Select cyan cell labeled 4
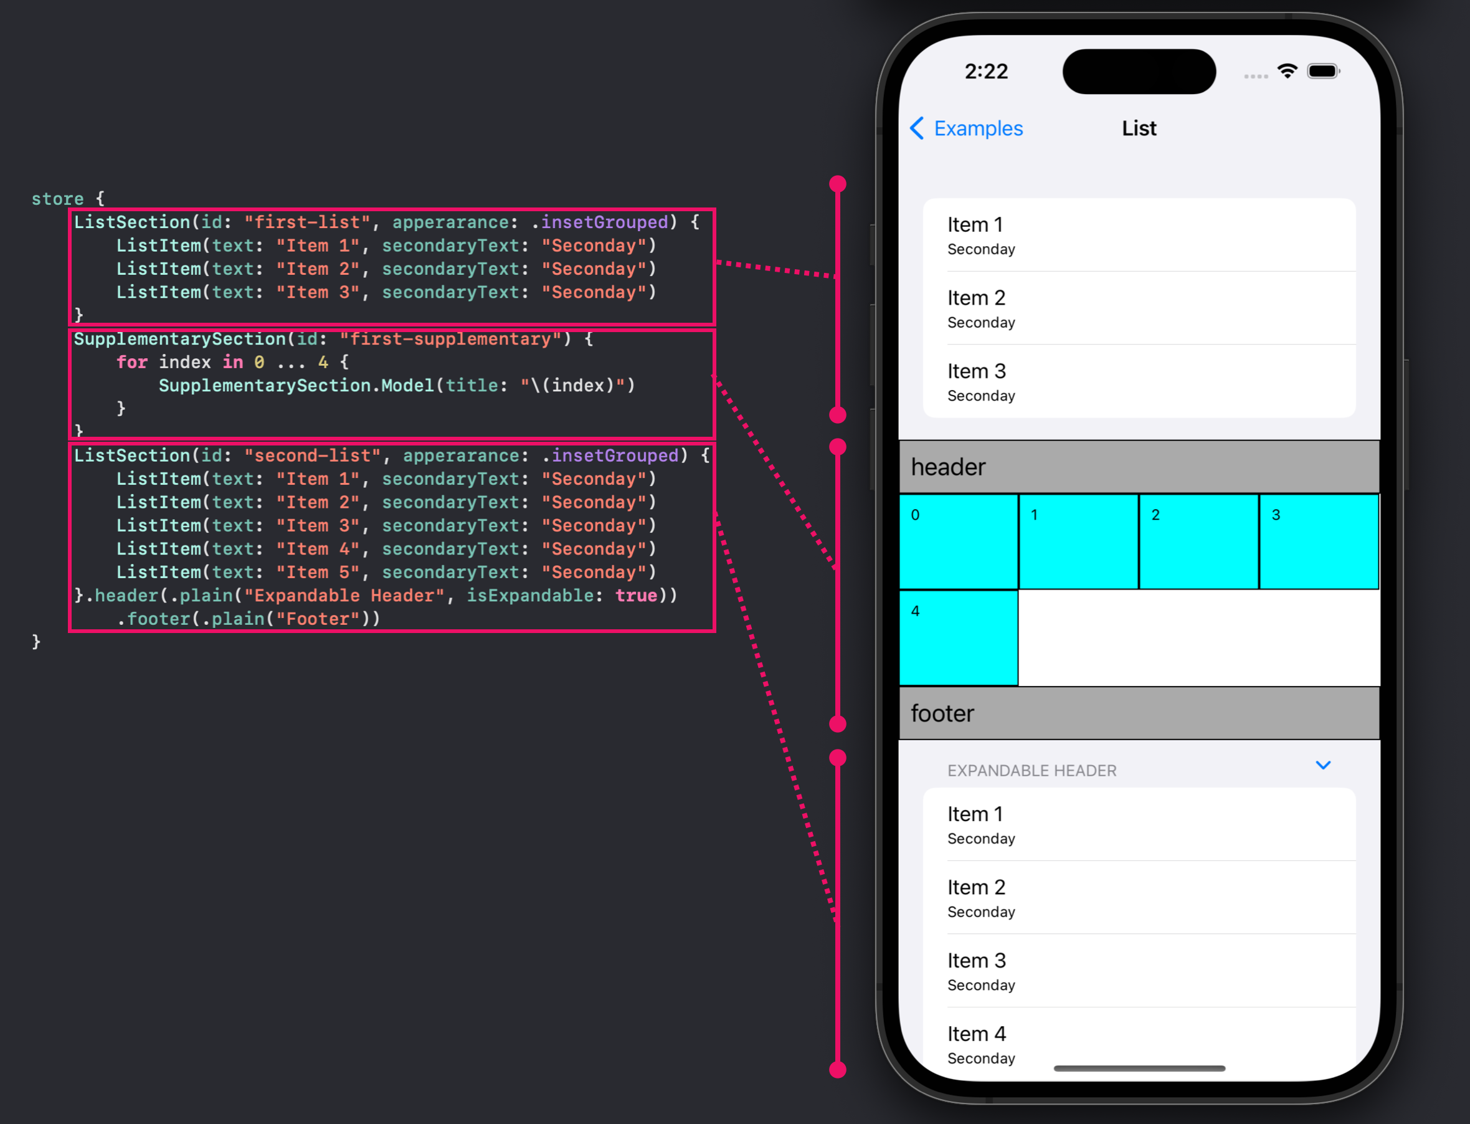This screenshot has width=1470, height=1124. pos(959,637)
